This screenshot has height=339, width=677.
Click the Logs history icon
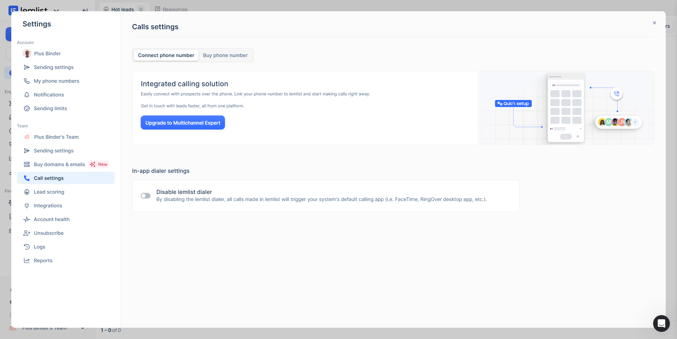click(x=27, y=247)
